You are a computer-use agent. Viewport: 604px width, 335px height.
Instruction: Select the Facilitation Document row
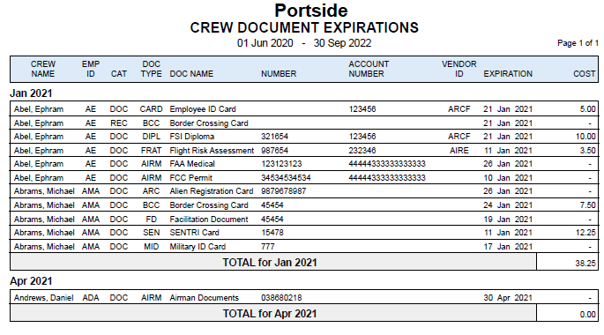coord(304,220)
